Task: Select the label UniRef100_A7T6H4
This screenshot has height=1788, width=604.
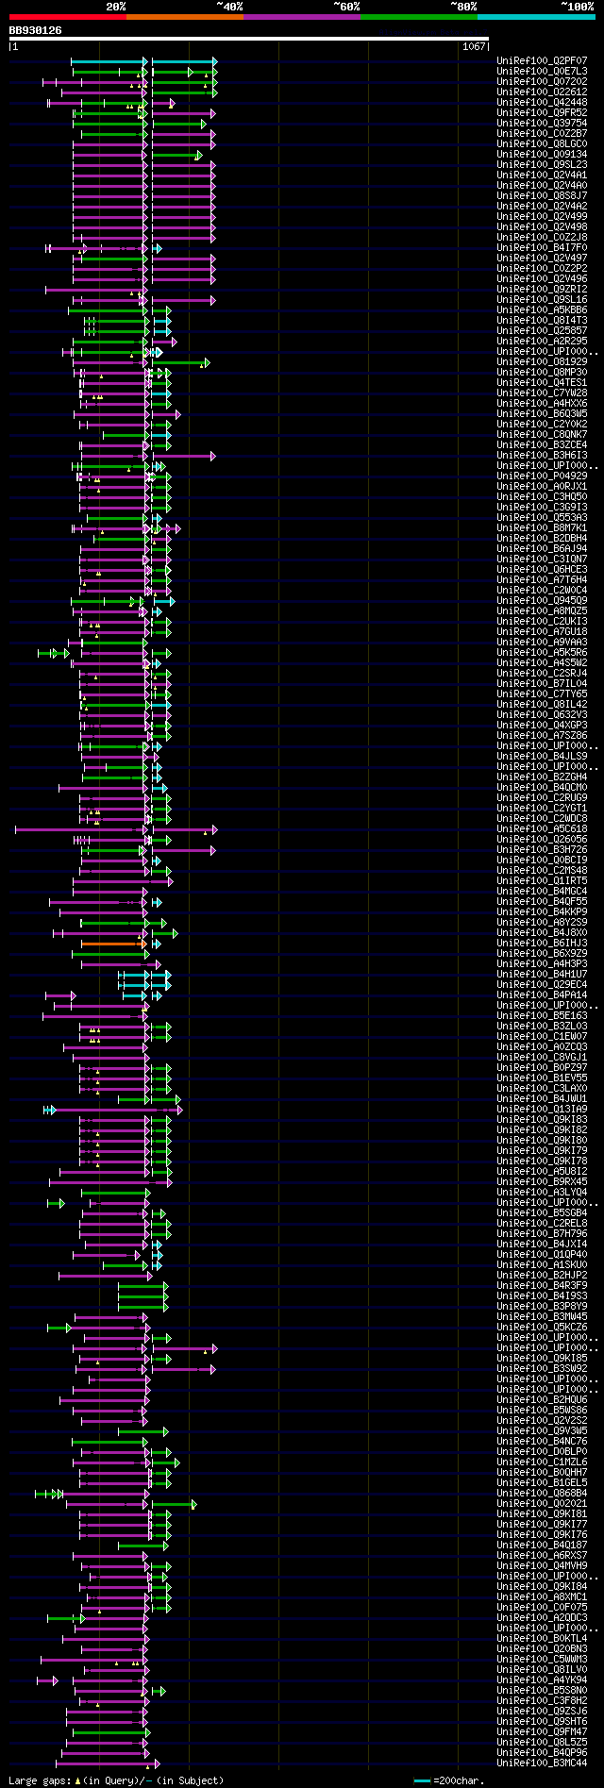Action: click(x=542, y=580)
